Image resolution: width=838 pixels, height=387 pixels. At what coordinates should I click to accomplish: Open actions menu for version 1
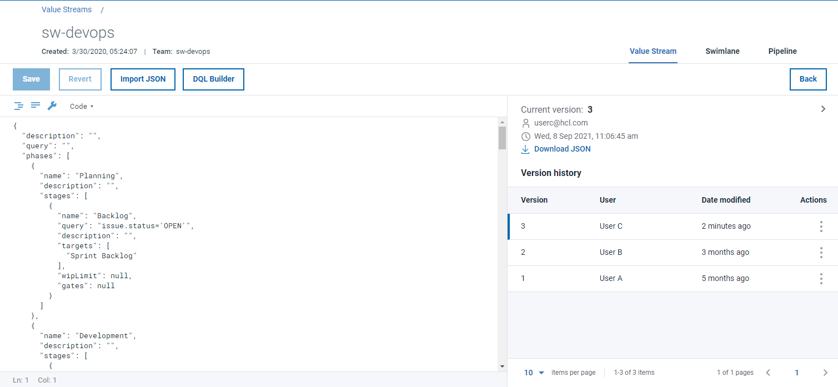(821, 278)
